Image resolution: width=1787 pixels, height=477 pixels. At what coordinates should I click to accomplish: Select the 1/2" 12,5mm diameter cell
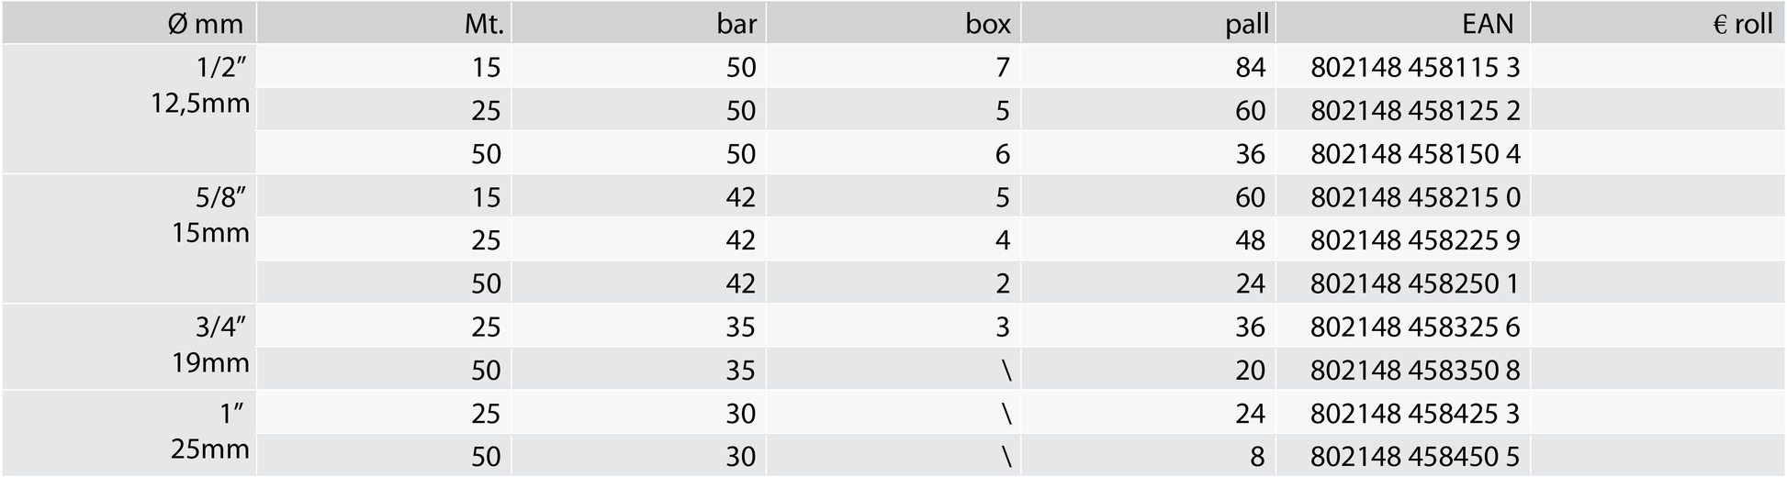(x=129, y=109)
